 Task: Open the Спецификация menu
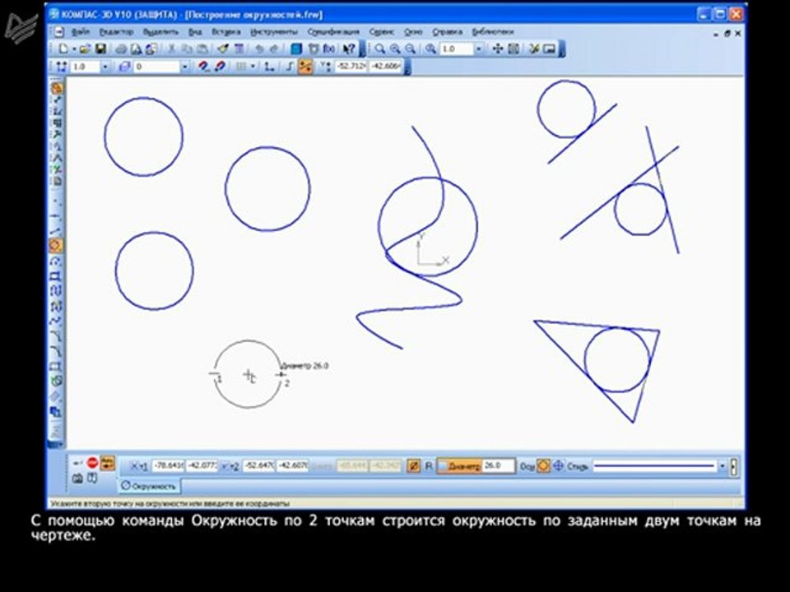point(333,32)
